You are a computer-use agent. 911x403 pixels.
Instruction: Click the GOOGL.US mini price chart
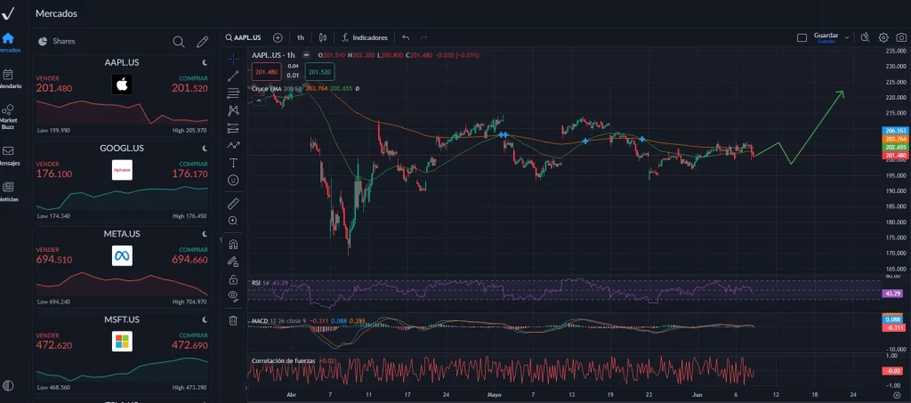[122, 197]
